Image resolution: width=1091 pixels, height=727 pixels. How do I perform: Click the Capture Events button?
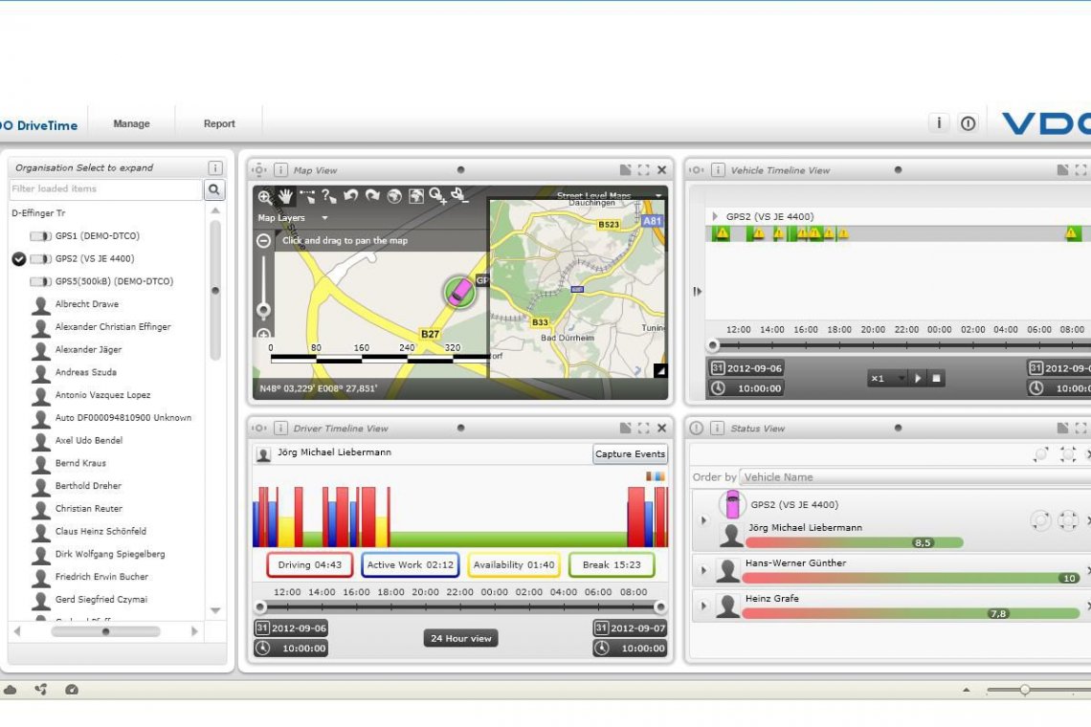coord(630,454)
